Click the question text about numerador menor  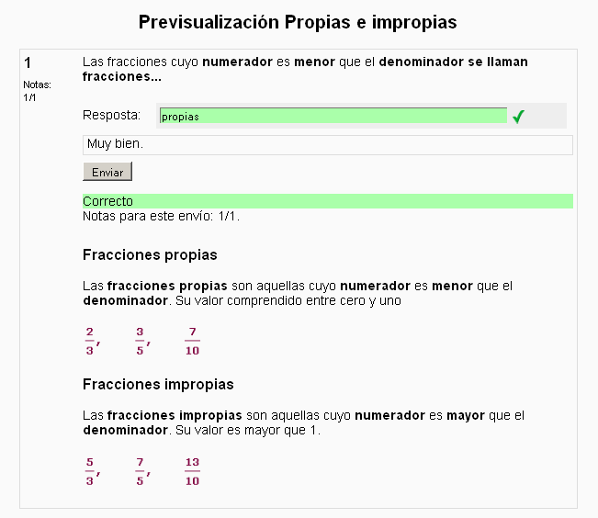click(x=305, y=69)
